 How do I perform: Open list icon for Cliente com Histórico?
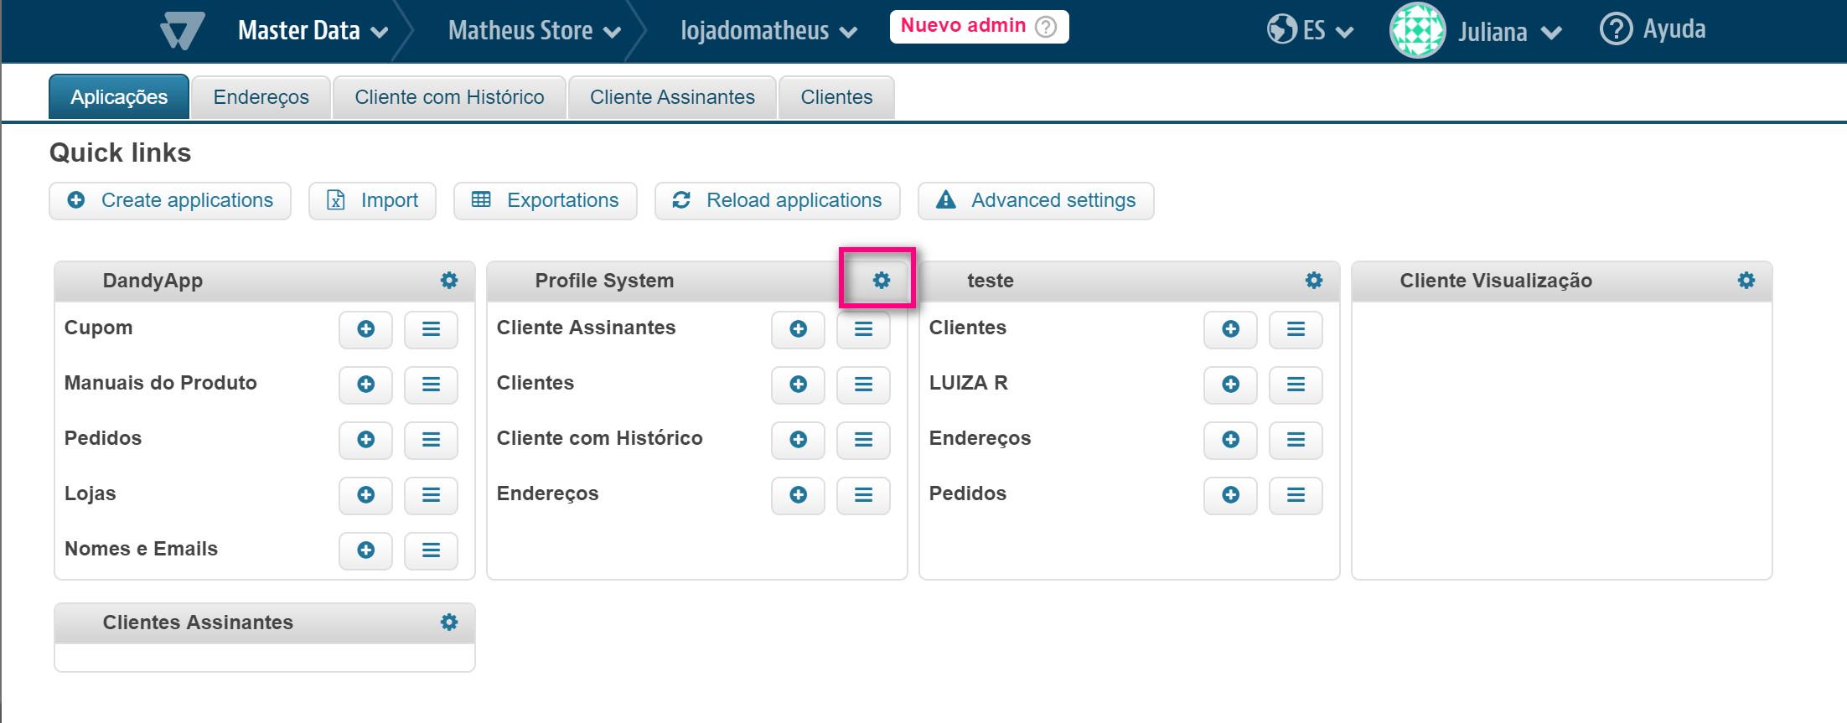click(863, 440)
